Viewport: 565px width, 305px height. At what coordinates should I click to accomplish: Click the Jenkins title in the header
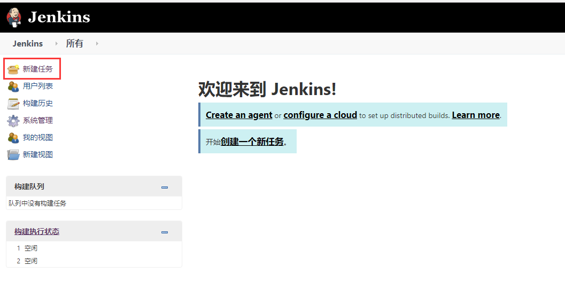[x=59, y=17]
